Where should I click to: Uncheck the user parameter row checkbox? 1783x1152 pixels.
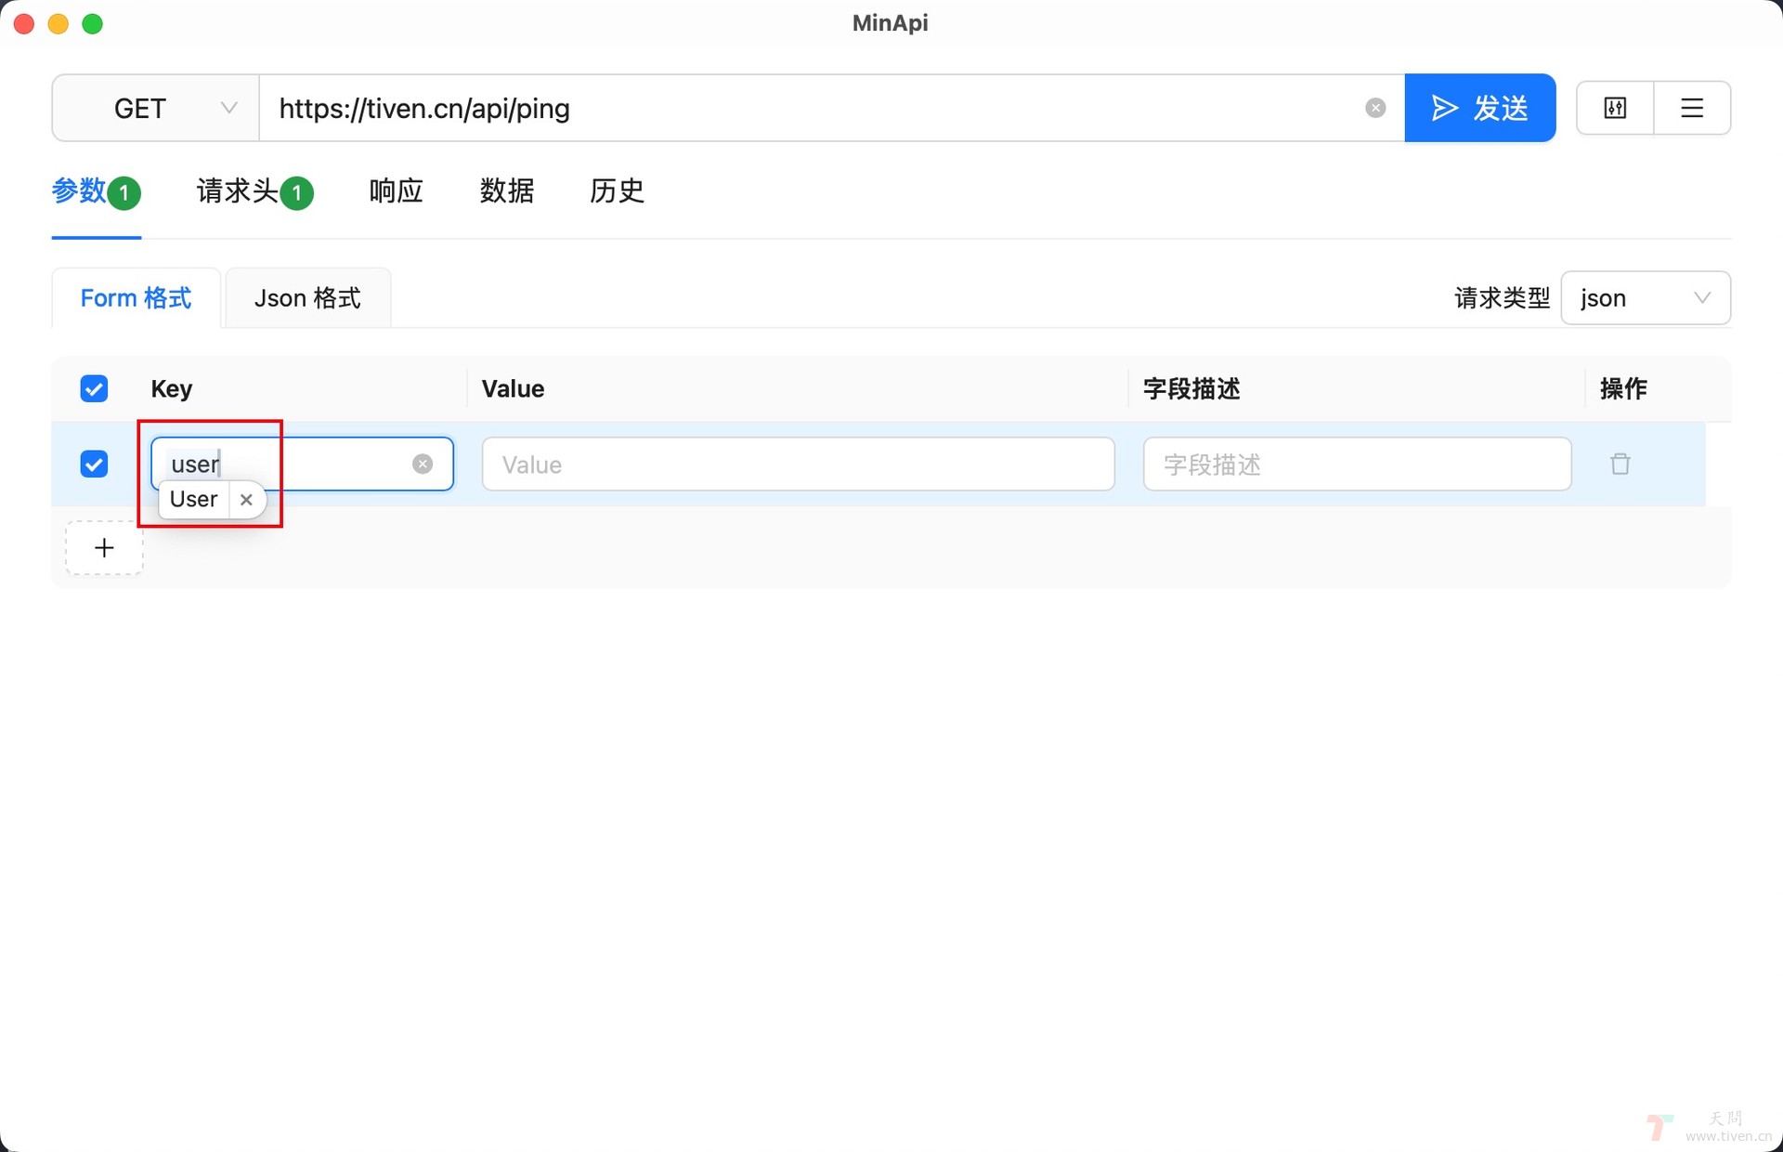(x=94, y=464)
